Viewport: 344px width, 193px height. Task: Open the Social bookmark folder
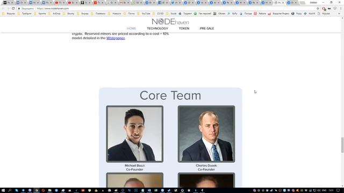tap(171, 13)
